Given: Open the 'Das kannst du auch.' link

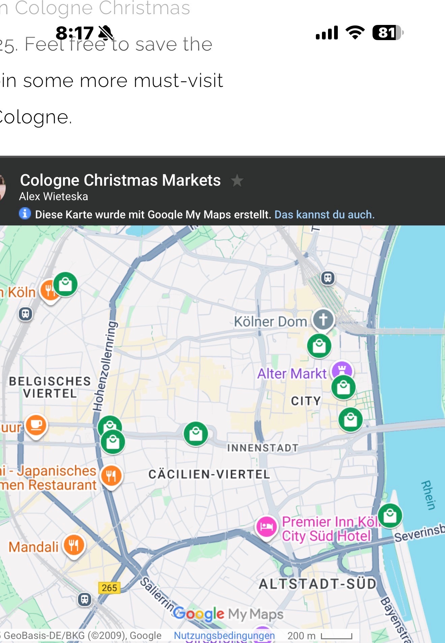Looking at the screenshot, I should point(324,215).
